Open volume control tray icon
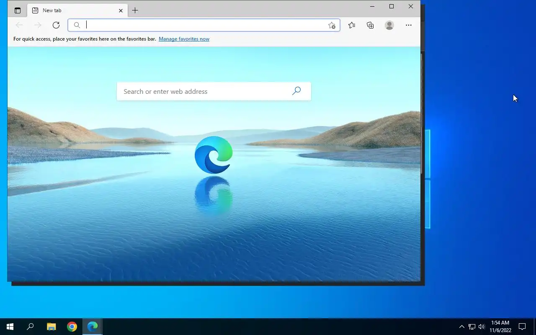 482,327
